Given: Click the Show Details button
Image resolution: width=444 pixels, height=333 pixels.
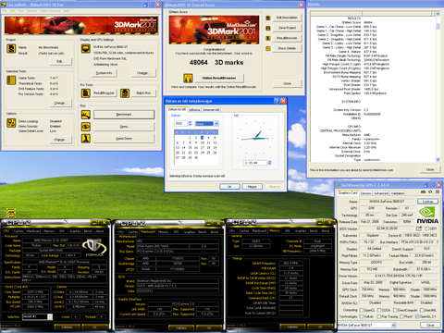Looking at the screenshot, I should click(287, 48).
